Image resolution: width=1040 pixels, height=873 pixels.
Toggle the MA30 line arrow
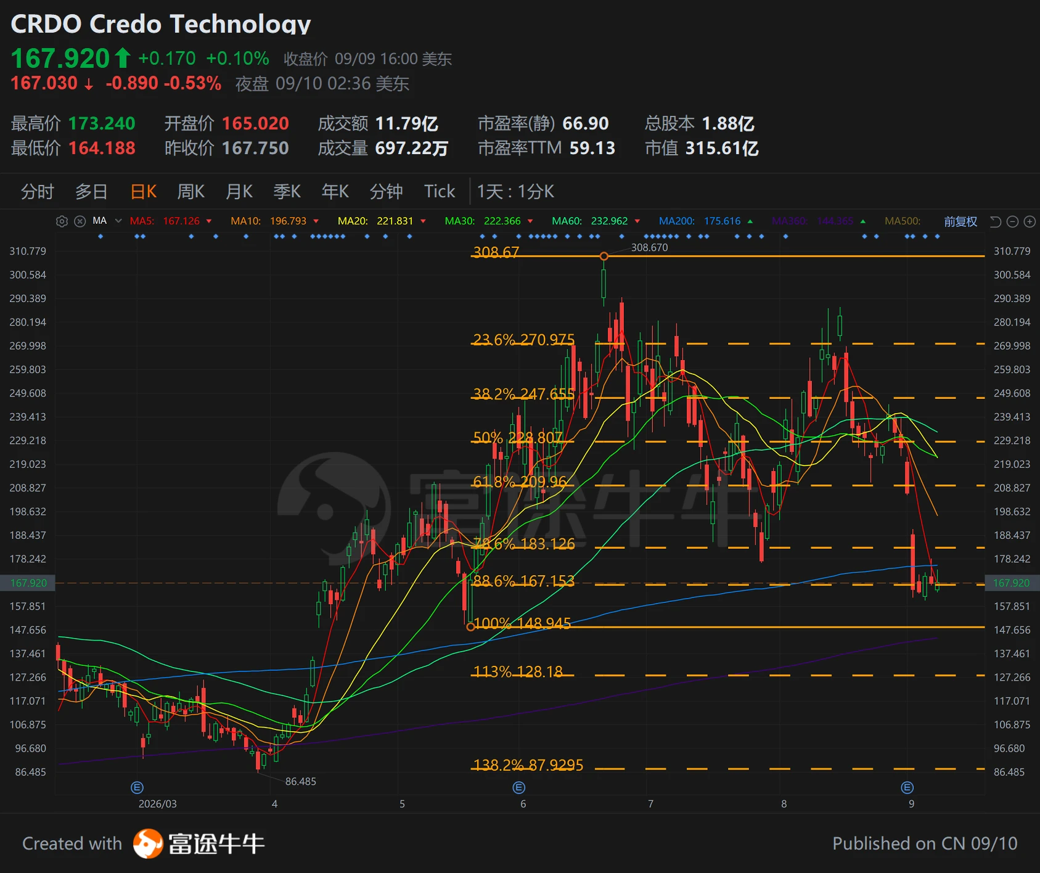pyautogui.click(x=530, y=221)
